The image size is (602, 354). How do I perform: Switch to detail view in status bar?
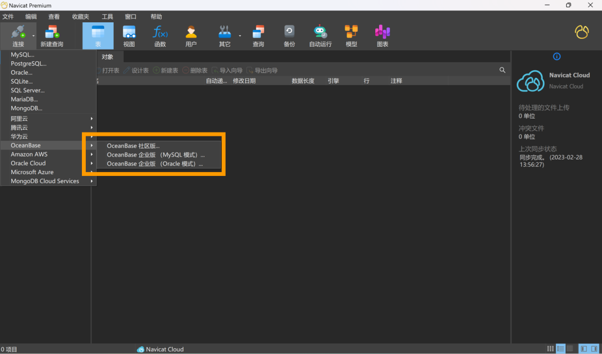tap(570, 348)
